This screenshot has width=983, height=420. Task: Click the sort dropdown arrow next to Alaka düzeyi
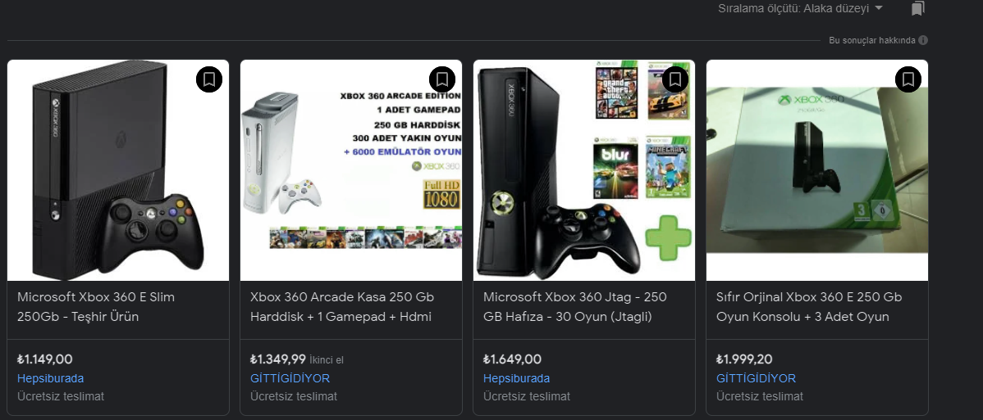[878, 8]
